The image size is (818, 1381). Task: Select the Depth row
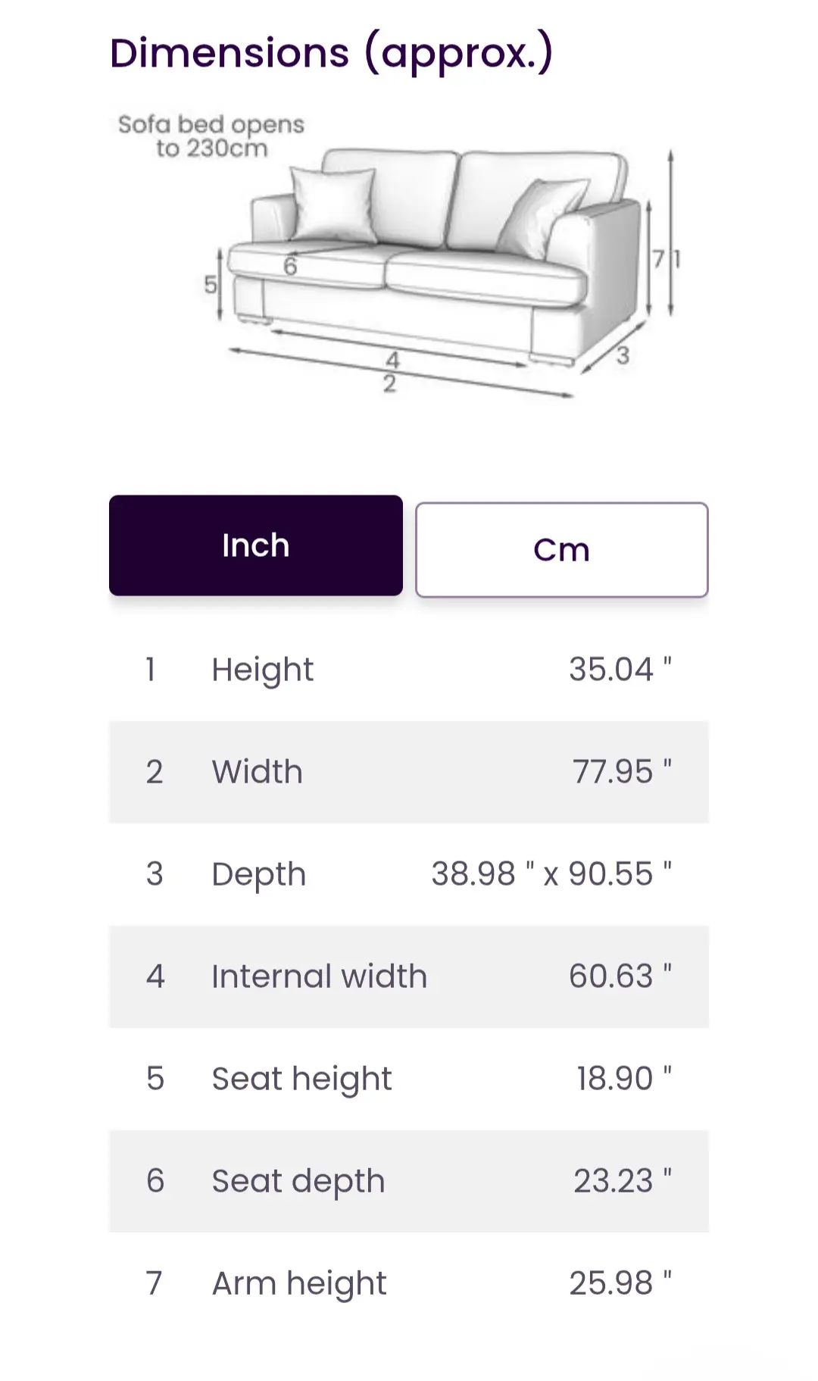coord(409,874)
